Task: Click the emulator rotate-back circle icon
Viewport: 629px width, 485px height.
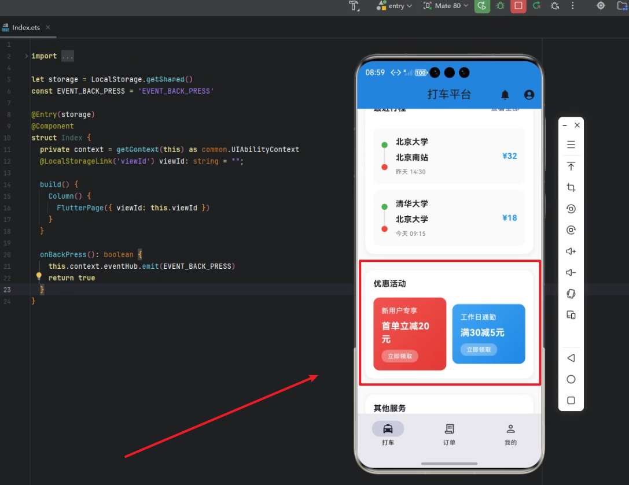Action: point(571,209)
